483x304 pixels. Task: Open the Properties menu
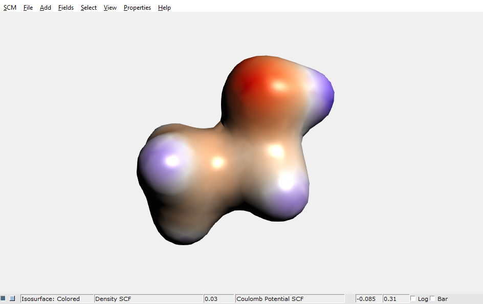(x=137, y=7)
